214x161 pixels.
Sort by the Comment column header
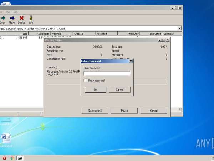point(172,34)
